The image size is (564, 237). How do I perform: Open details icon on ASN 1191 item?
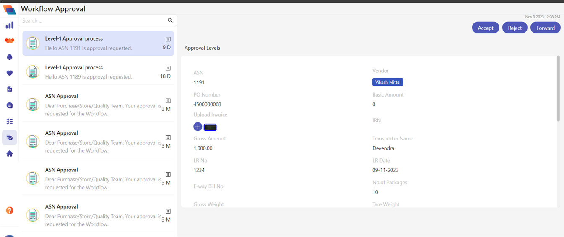coord(168,39)
